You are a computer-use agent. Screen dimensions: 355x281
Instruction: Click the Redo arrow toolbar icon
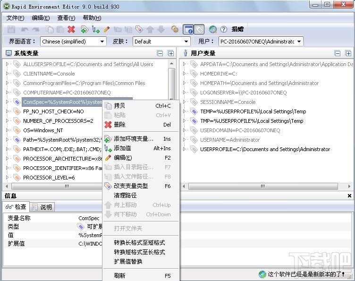(35, 29)
